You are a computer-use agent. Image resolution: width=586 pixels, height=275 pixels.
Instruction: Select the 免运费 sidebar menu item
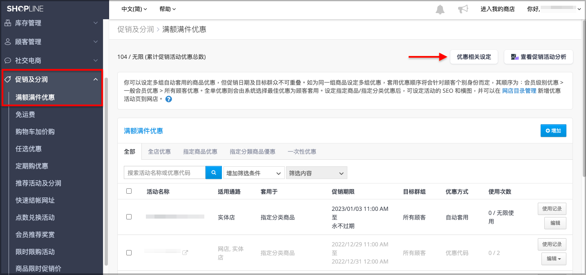(25, 114)
